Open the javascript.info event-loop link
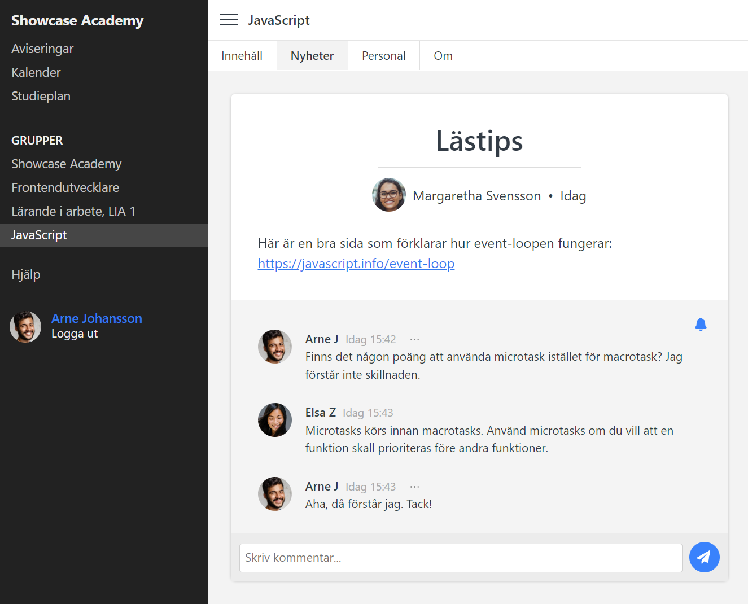The height and width of the screenshot is (604, 748). 356,264
